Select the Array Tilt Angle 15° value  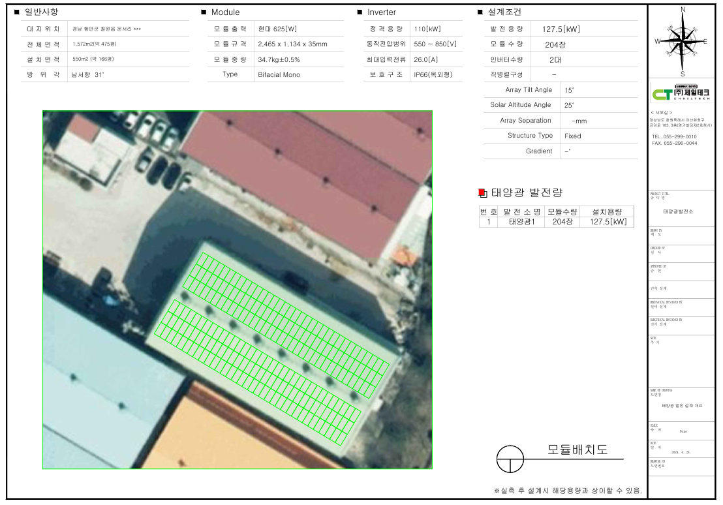click(570, 90)
